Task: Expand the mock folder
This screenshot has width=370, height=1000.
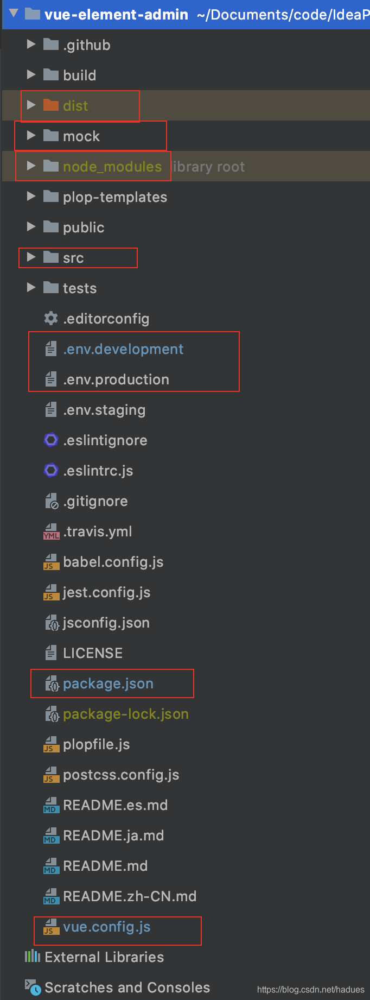Action: 31,136
